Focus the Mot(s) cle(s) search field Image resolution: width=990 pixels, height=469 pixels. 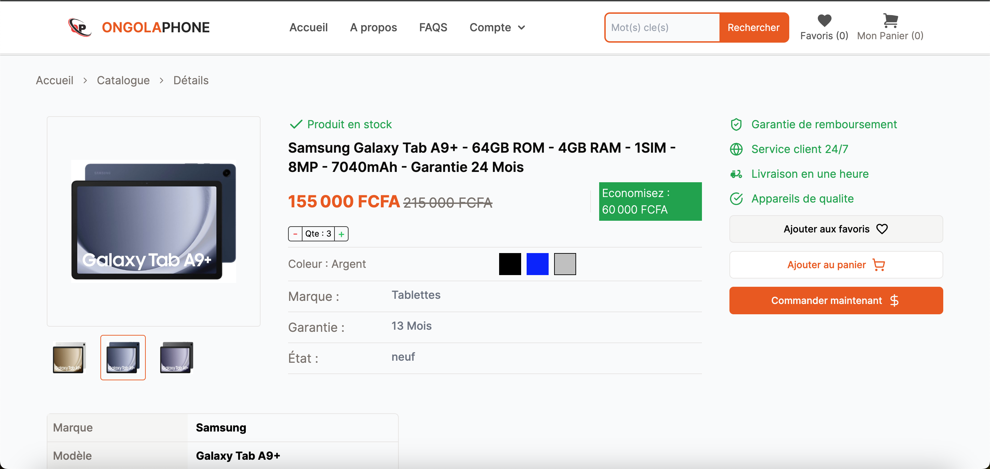click(662, 27)
